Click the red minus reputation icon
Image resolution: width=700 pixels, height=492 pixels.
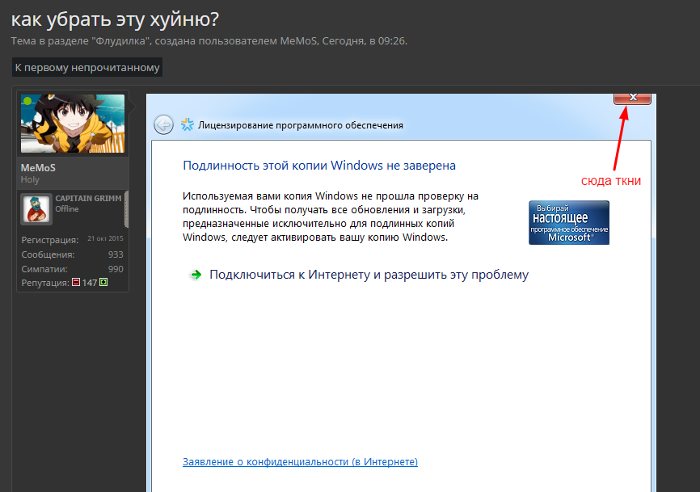76,282
